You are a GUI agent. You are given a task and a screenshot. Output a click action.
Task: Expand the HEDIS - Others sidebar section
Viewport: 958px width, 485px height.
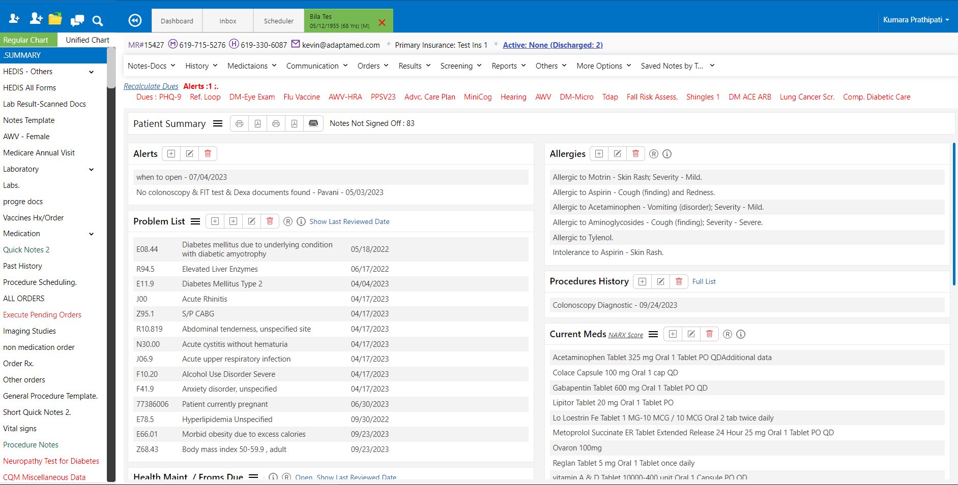click(x=91, y=72)
